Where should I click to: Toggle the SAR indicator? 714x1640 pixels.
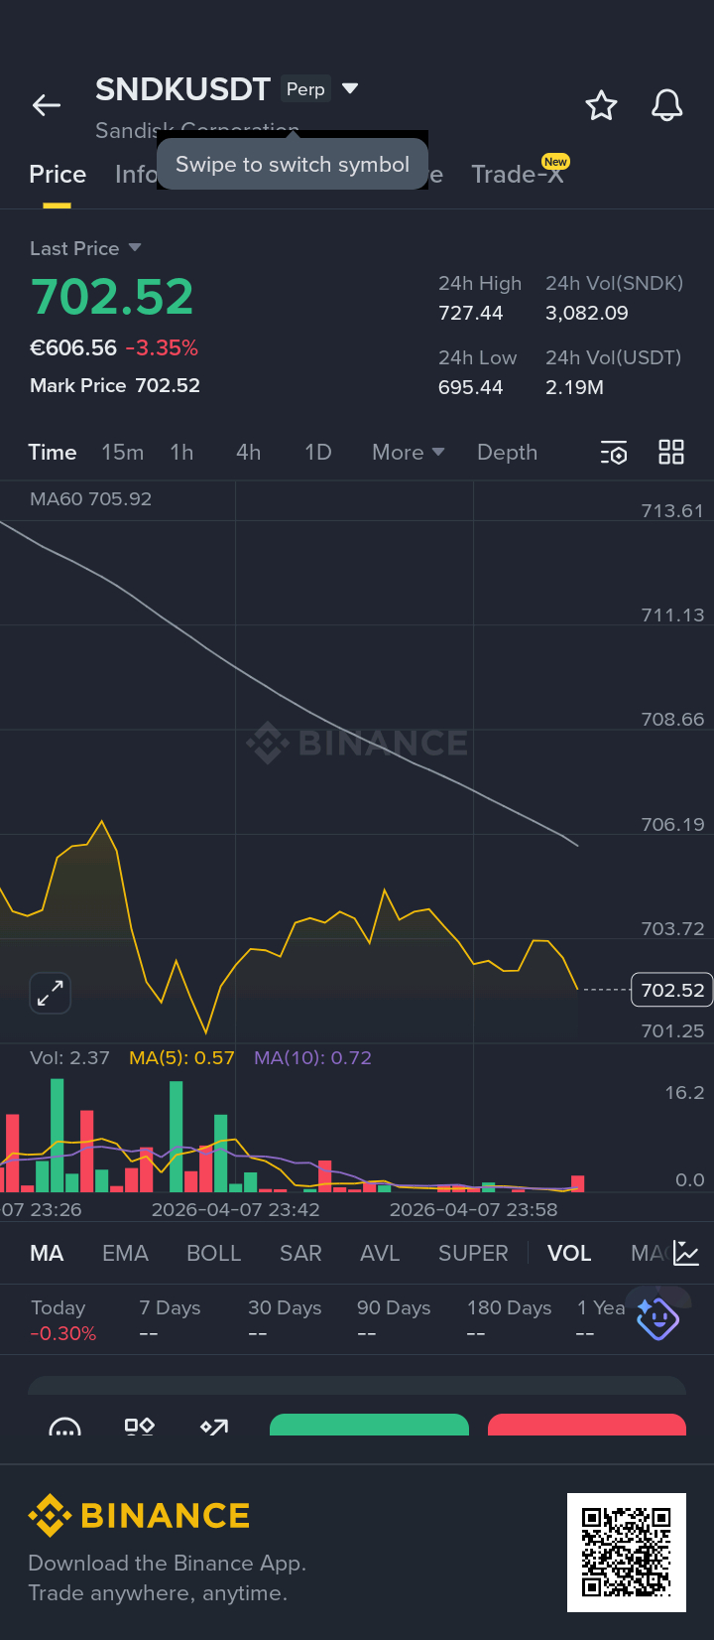(300, 1253)
